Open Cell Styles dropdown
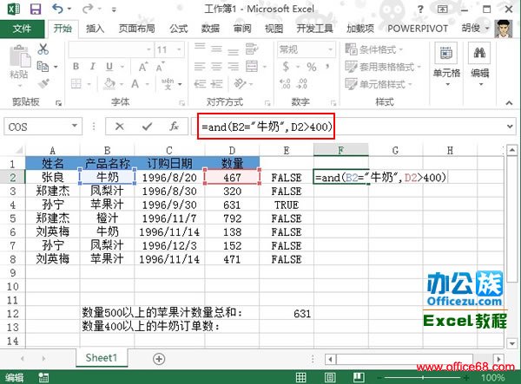Image resolution: width=521 pixels, height=384 pixels. point(378,84)
